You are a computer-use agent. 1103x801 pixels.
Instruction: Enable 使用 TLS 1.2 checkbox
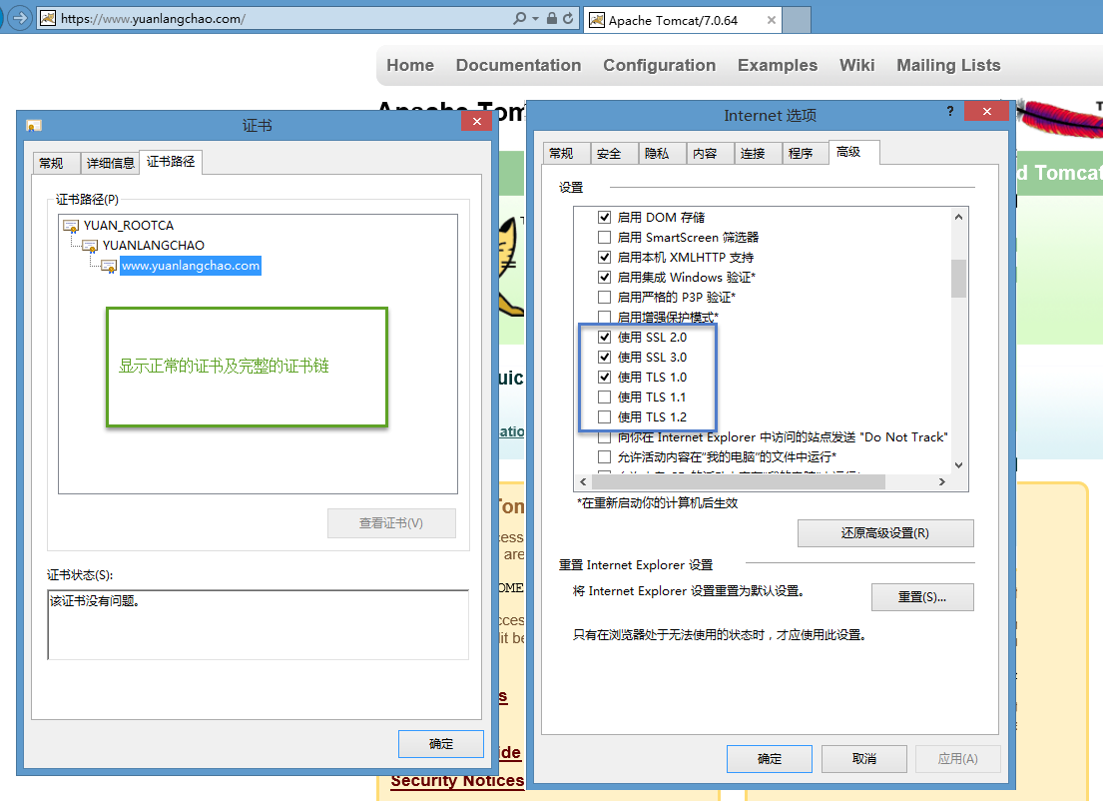point(604,416)
